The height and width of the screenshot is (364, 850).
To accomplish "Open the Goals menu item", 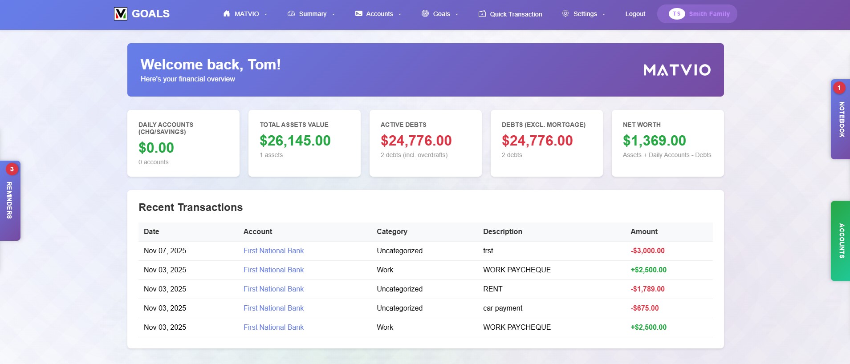I will click(x=441, y=14).
